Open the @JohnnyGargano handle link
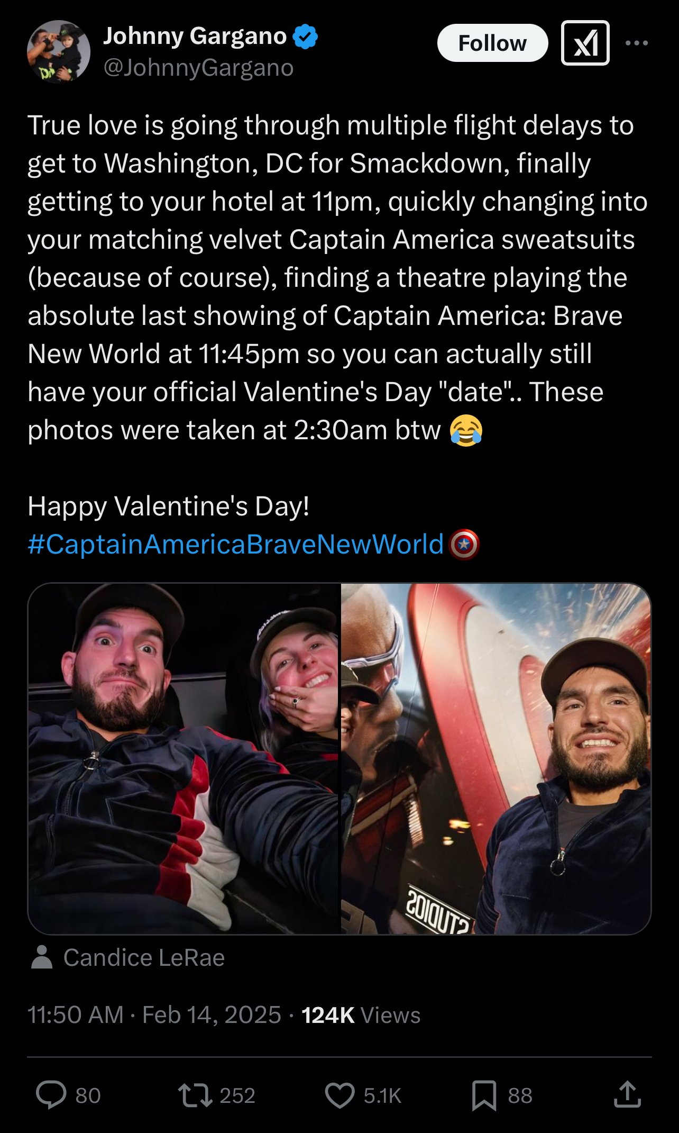679x1133 pixels. coord(198,68)
